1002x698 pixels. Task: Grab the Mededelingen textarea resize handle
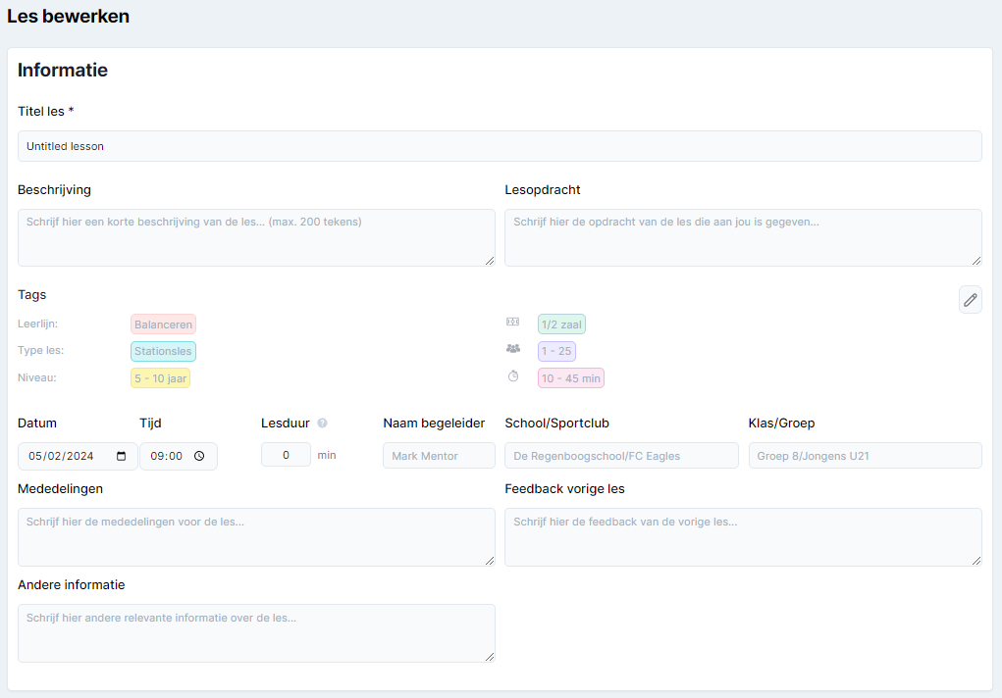(489, 560)
